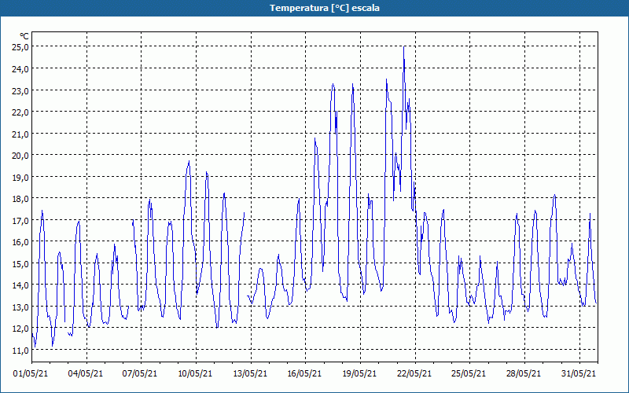
Task: Click the 11,0 axis value
Action: point(20,351)
